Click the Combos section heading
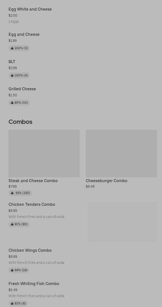Viewport: 162px width, 307px height. point(20,122)
